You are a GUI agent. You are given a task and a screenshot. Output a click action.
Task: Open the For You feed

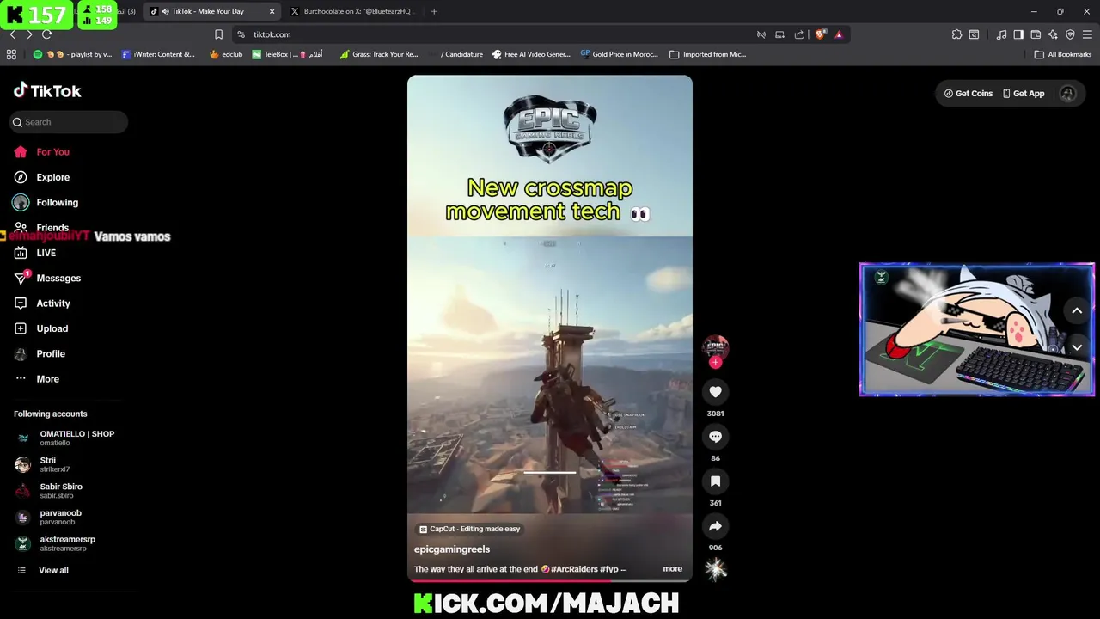coord(41,152)
